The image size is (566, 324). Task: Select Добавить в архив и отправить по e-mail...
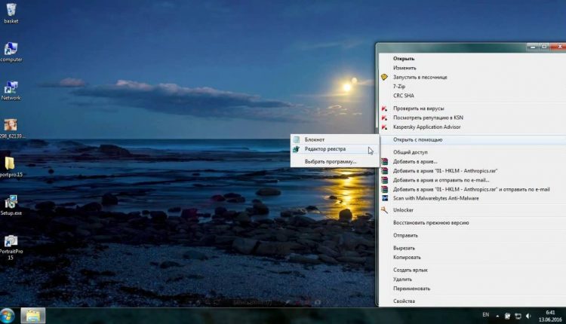coord(441,180)
